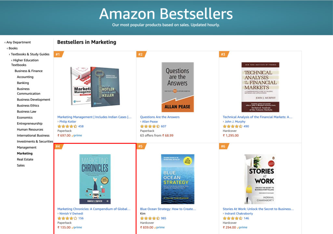Viewport: 333px width, 234px height.
Task: Click Questions Are the Answers cover image
Action: coord(178,87)
